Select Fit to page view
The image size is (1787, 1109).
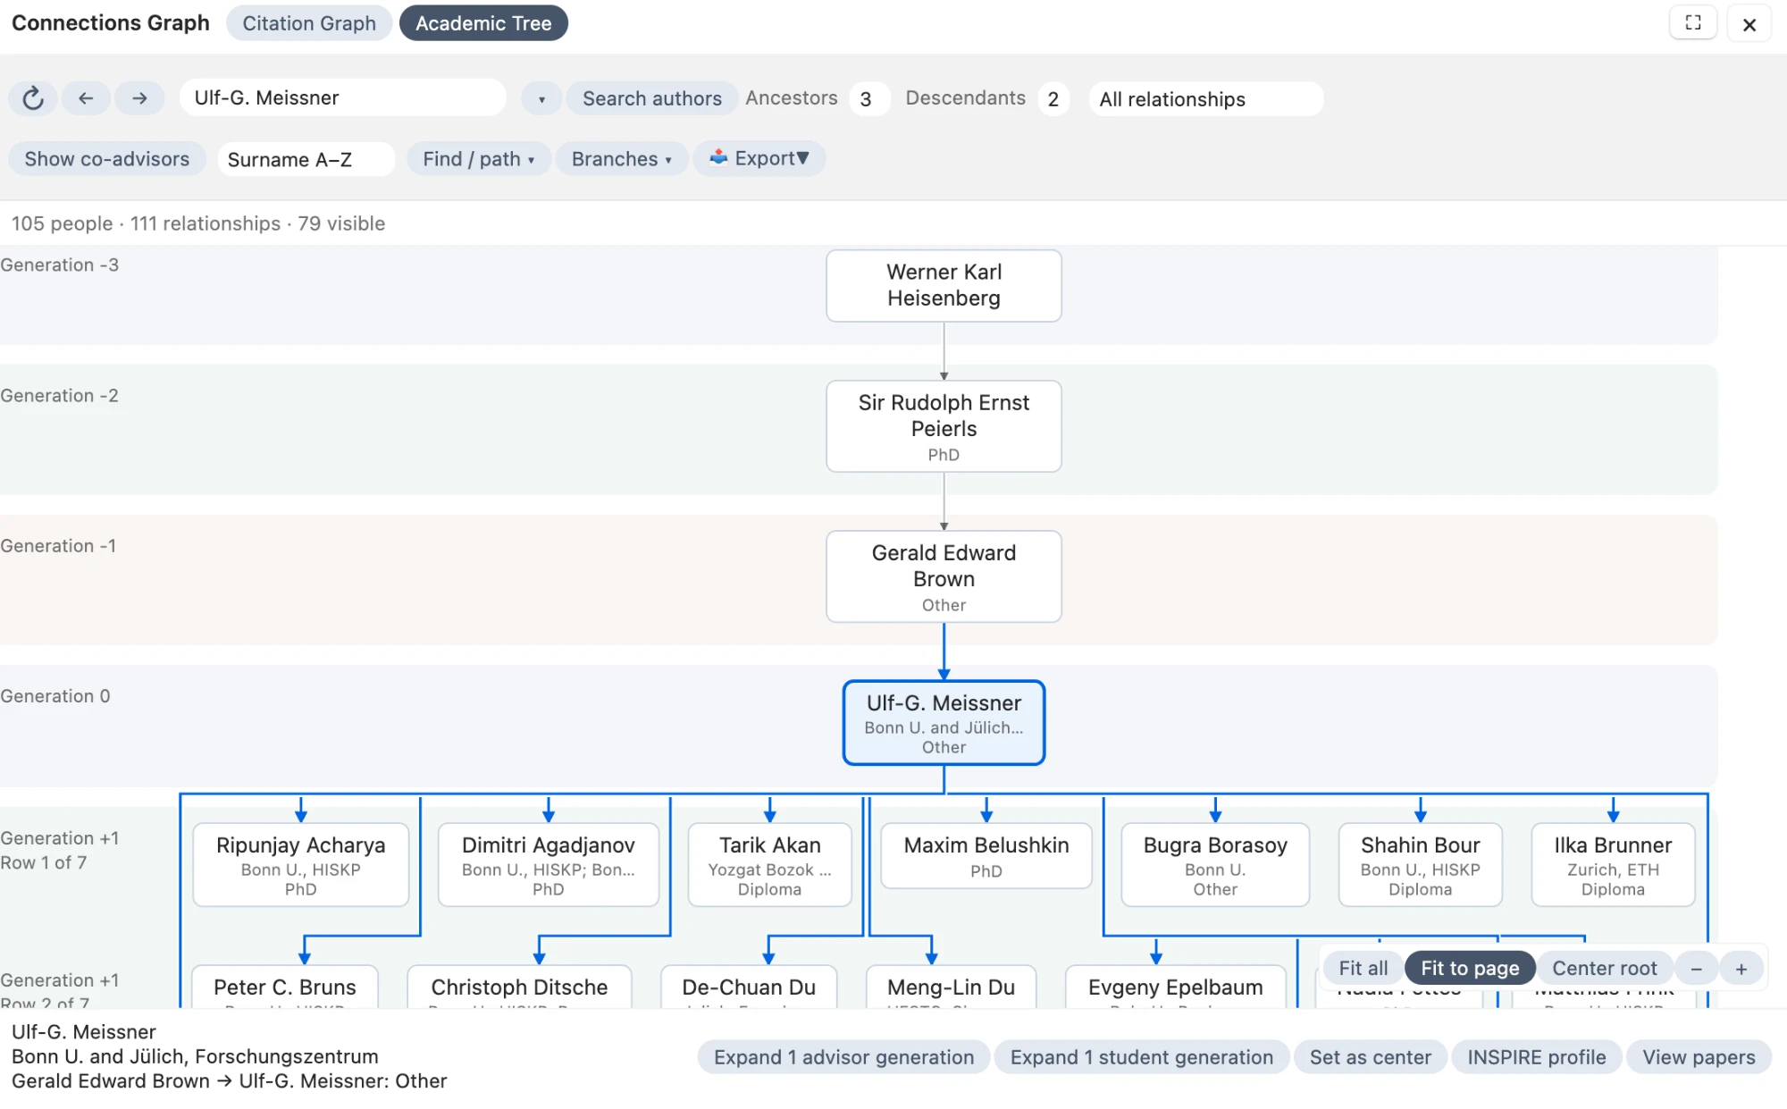(x=1470, y=969)
